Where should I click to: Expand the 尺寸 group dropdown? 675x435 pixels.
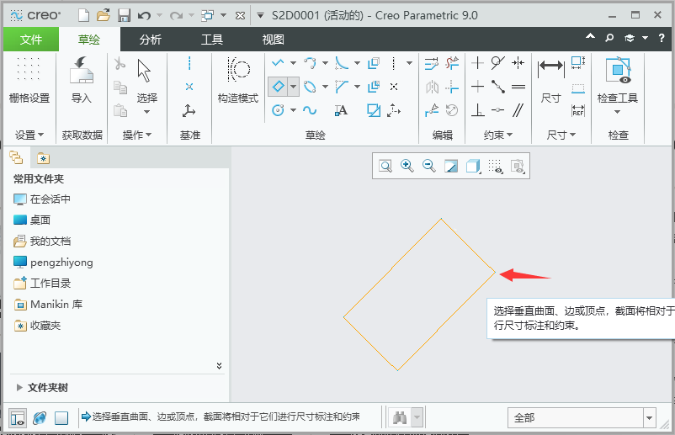coord(561,135)
